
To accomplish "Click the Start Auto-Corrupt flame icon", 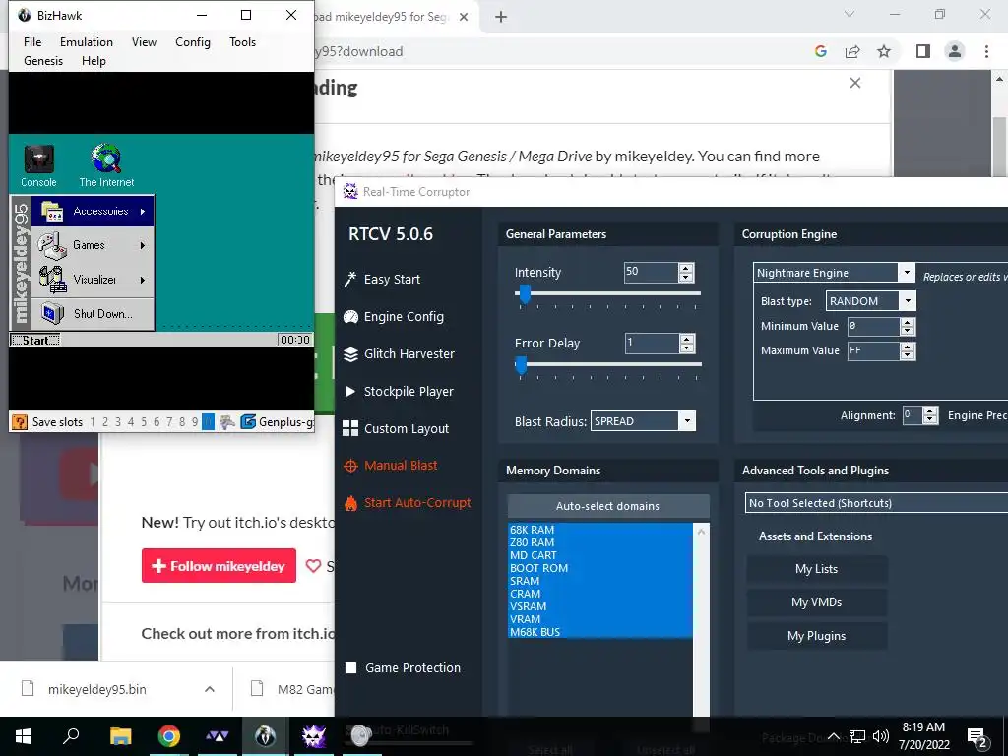I will pos(351,503).
